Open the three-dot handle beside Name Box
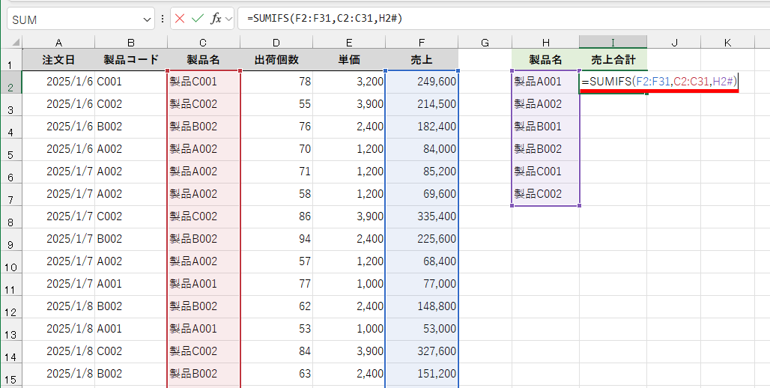 163,19
